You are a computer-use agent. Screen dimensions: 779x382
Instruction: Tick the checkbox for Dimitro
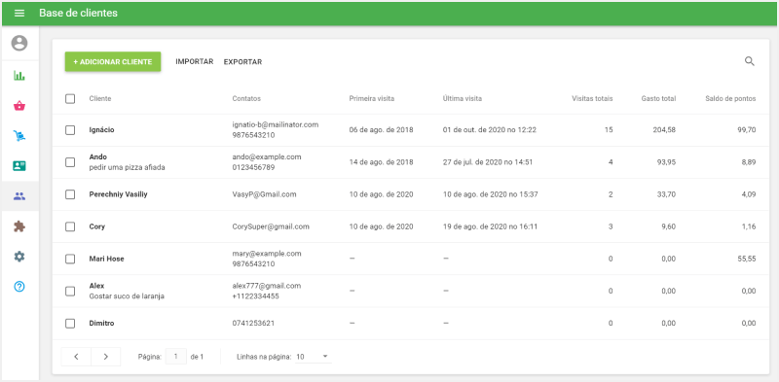coord(70,324)
